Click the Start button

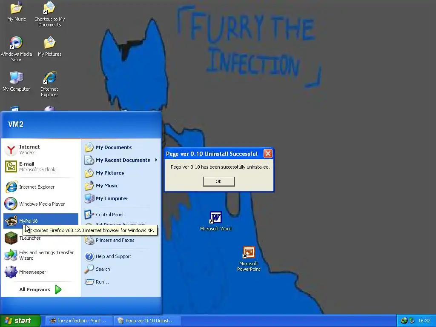[20, 321]
